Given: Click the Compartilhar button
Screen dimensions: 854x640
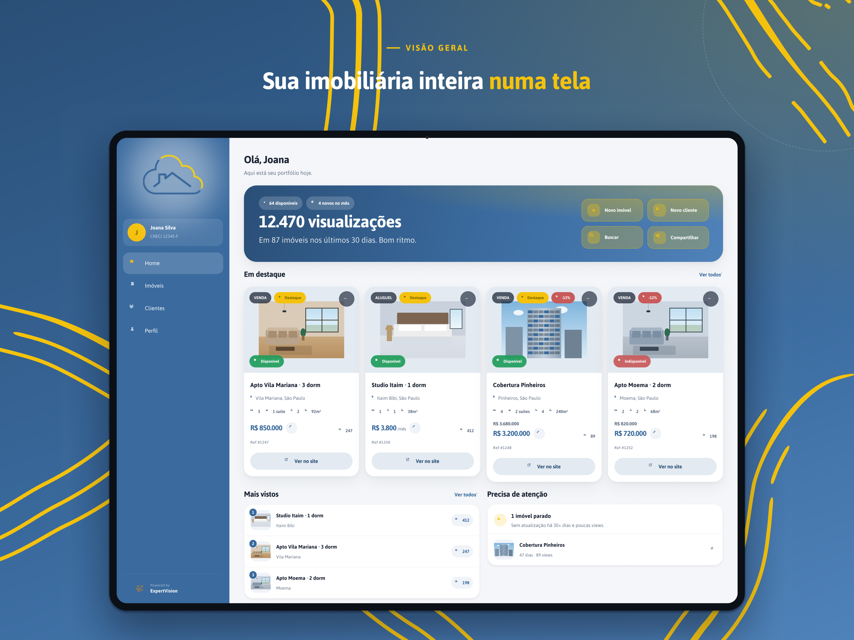Looking at the screenshot, I should pyautogui.click(x=678, y=237).
